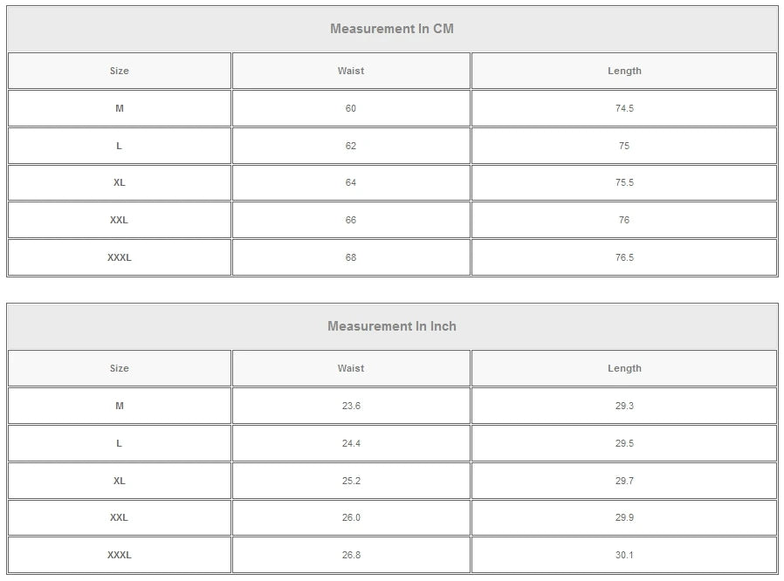The height and width of the screenshot is (581, 784).
Task: Click the waist value 26.8 cell
Action: point(351,555)
